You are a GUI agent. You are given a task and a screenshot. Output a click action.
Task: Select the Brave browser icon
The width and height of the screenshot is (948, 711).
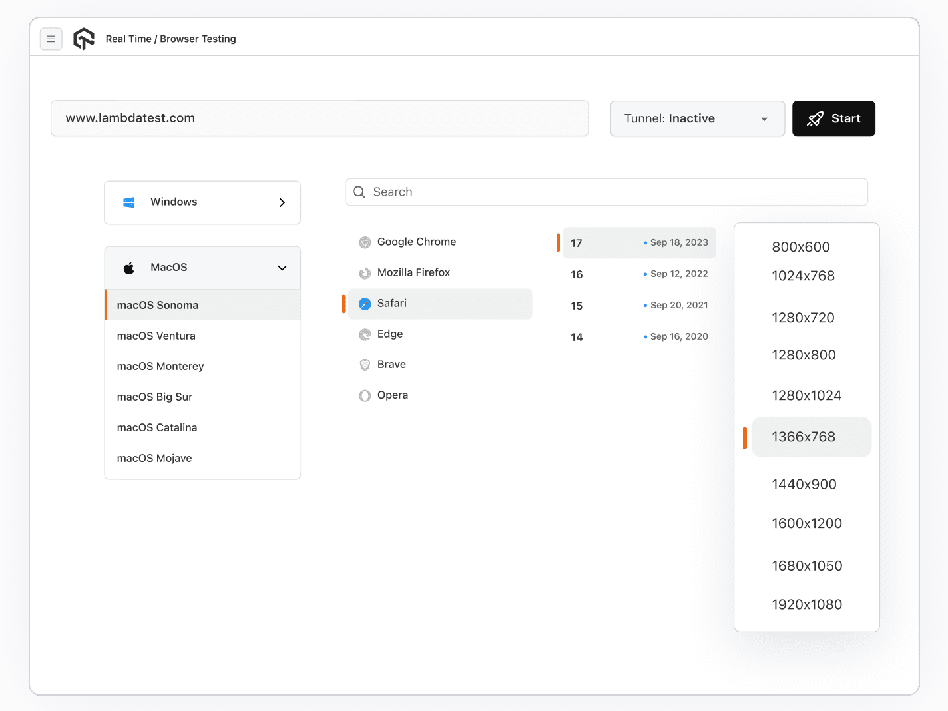coord(365,365)
